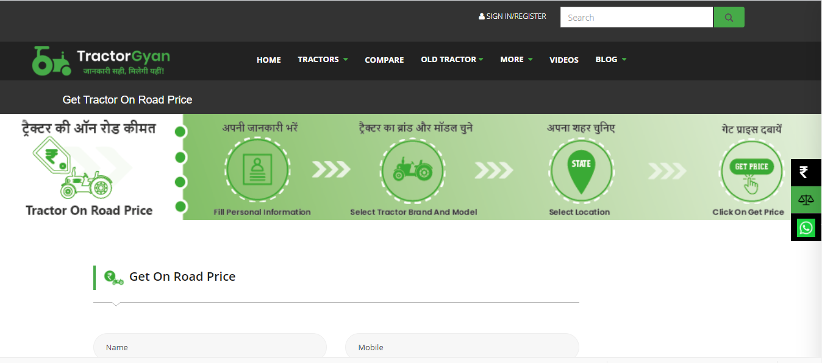Click the user icon beside Sign In

pos(482,17)
